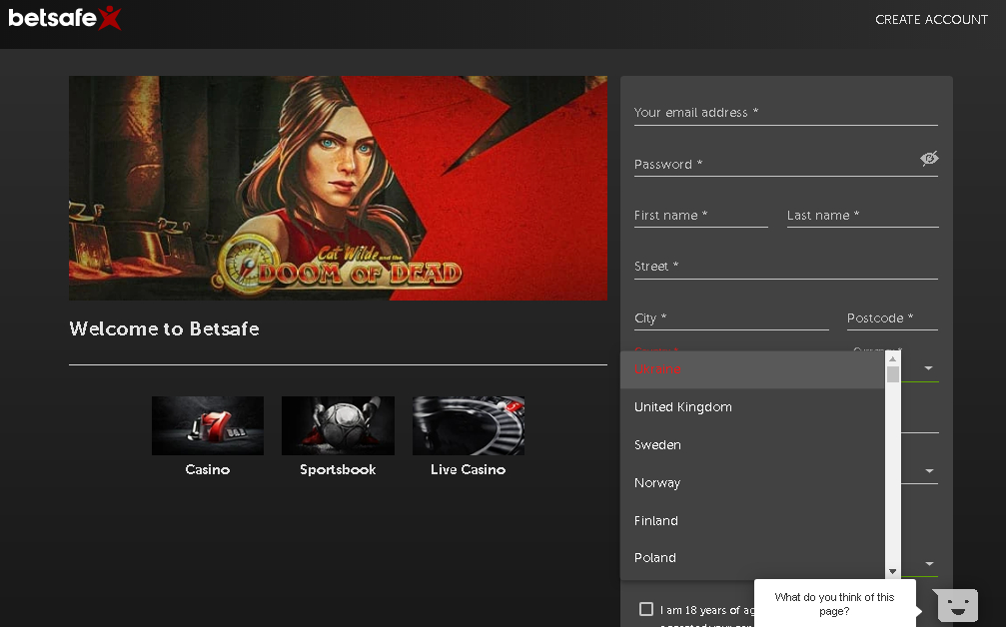This screenshot has height=627, width=1006.
Task: Click the country list scrollbar thumb
Action: click(892, 373)
